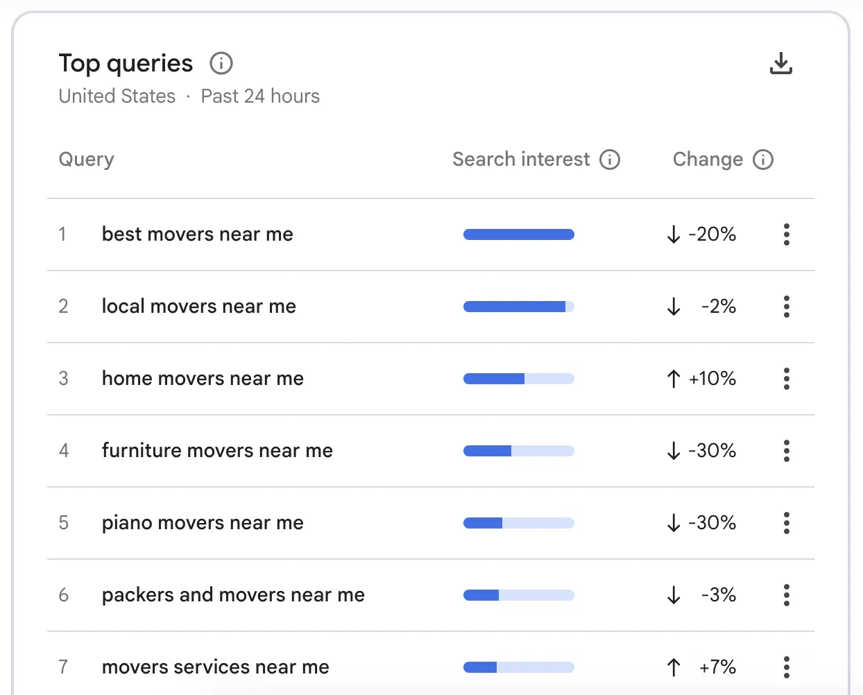
Task: Open more options for home movers near me
Action: click(x=787, y=379)
